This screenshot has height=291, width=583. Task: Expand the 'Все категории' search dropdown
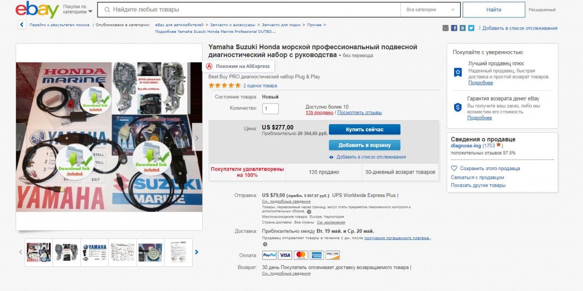coord(430,10)
